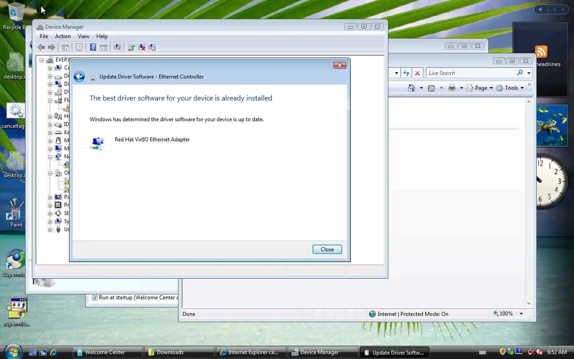The width and height of the screenshot is (574, 359).
Task: Open Live Search options dropdown arrow
Action: tap(529, 73)
